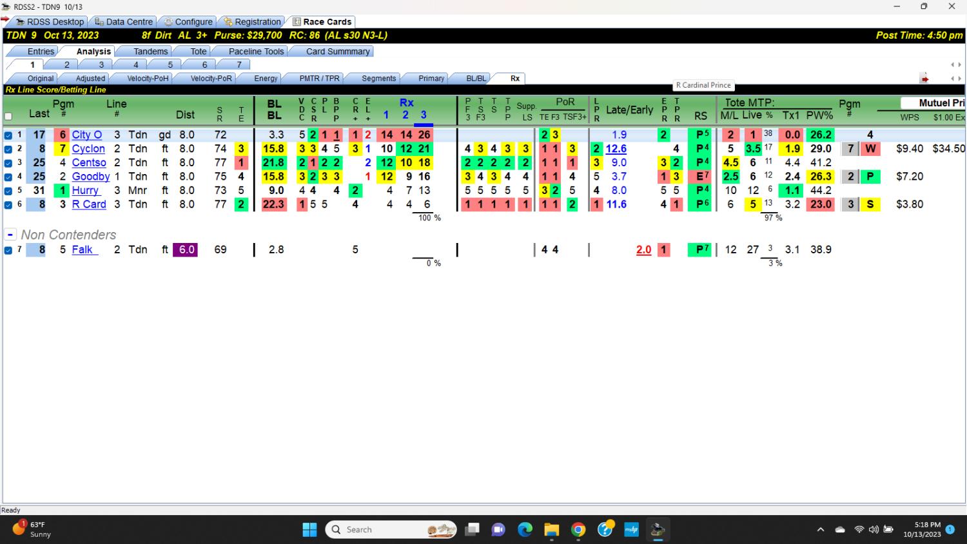Click the purple 6.0 Dist cell for Falk
The image size is (967, 544).
[186, 249]
